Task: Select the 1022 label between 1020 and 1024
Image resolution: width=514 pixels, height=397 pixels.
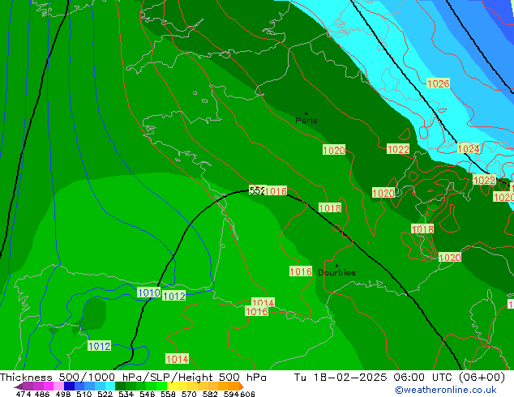Action: [398, 149]
